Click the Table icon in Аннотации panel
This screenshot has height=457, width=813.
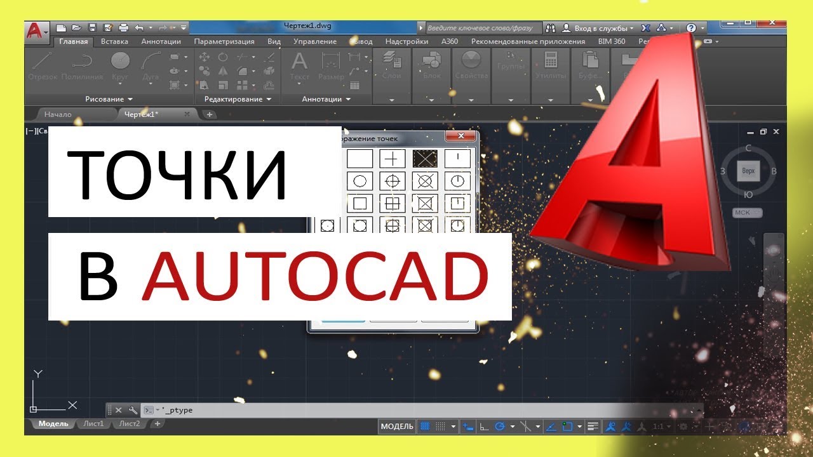354,85
